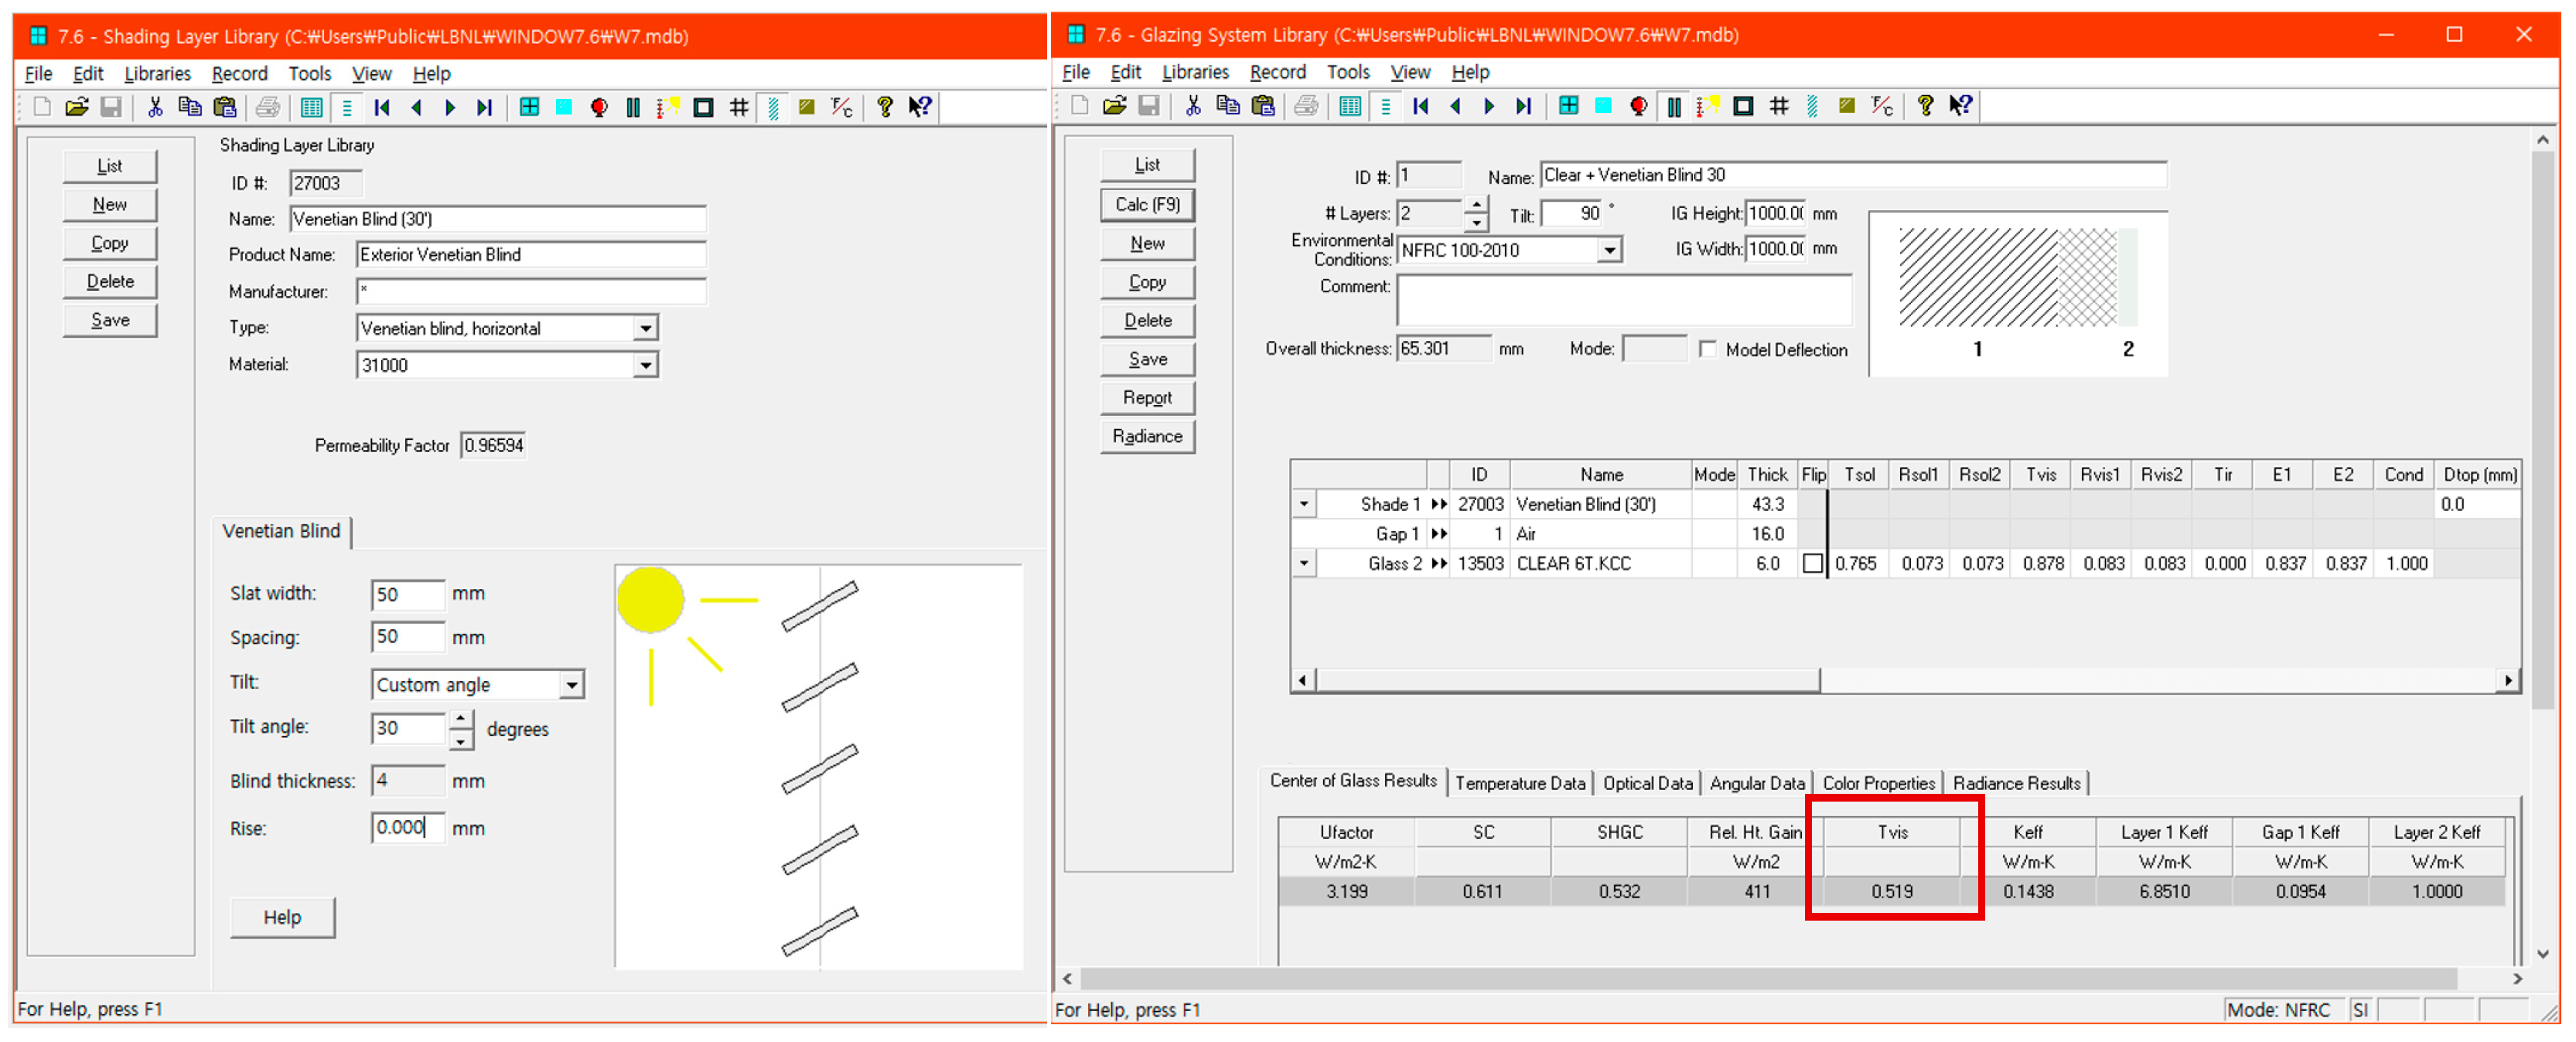Click Window Library icon in right toolbar
The width and height of the screenshot is (2576, 1042).
tap(1568, 106)
